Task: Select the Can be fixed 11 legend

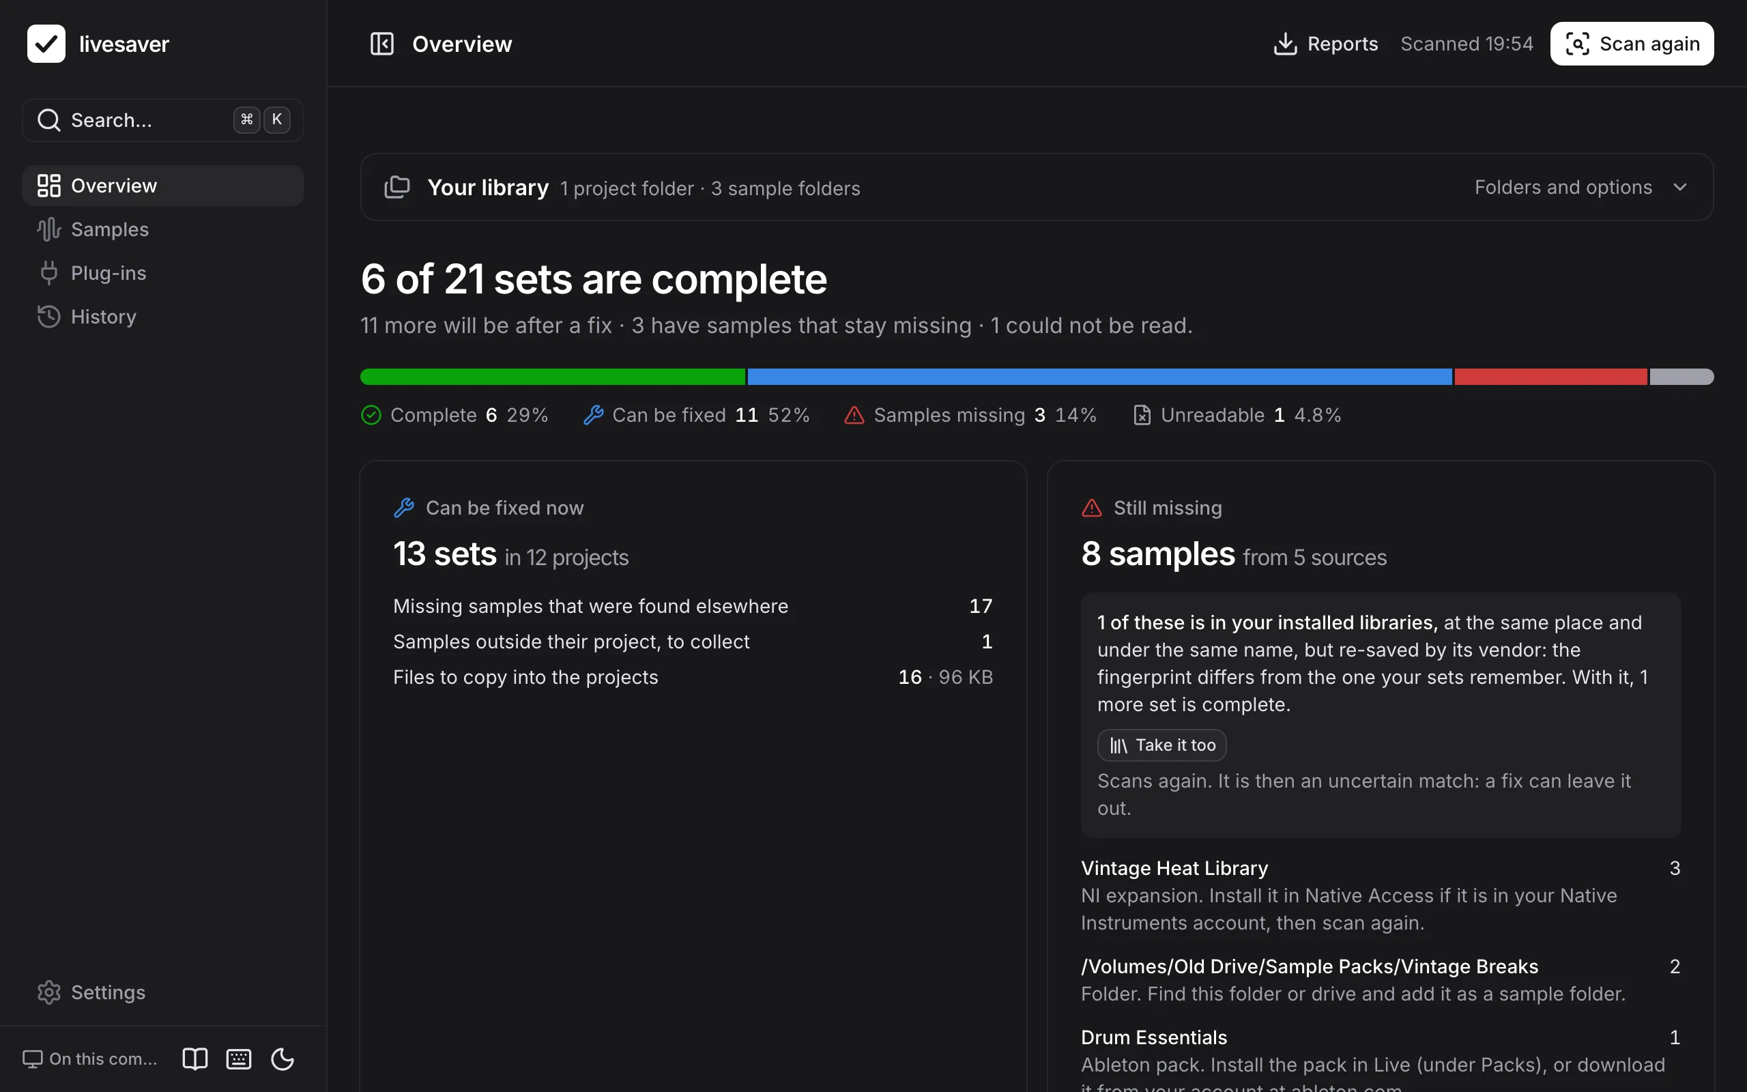Action: click(x=696, y=415)
